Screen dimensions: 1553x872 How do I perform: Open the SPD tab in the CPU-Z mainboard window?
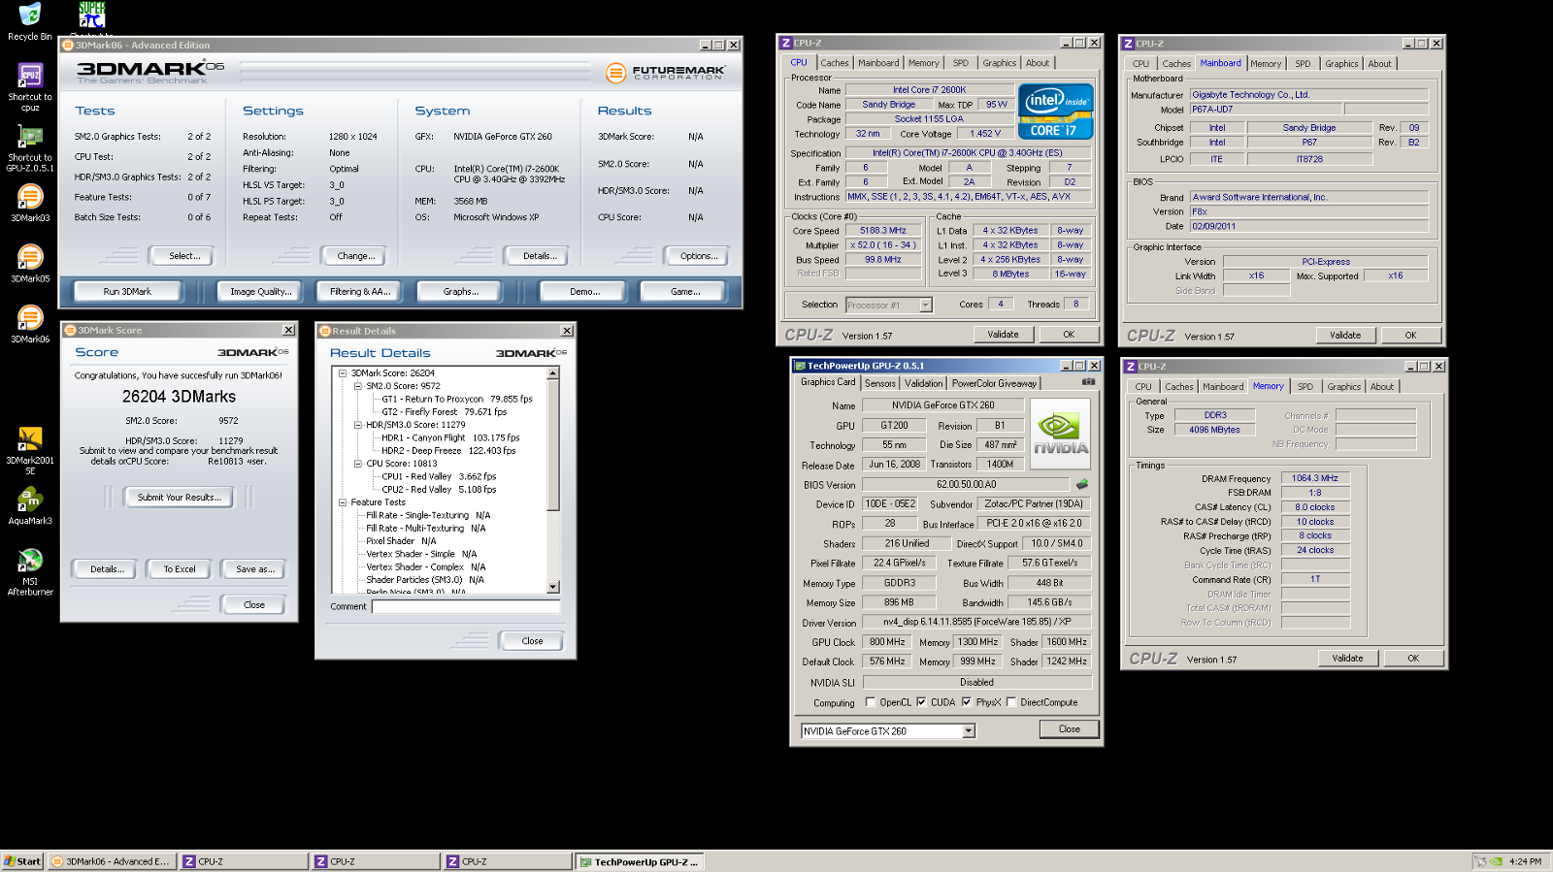[1303, 64]
